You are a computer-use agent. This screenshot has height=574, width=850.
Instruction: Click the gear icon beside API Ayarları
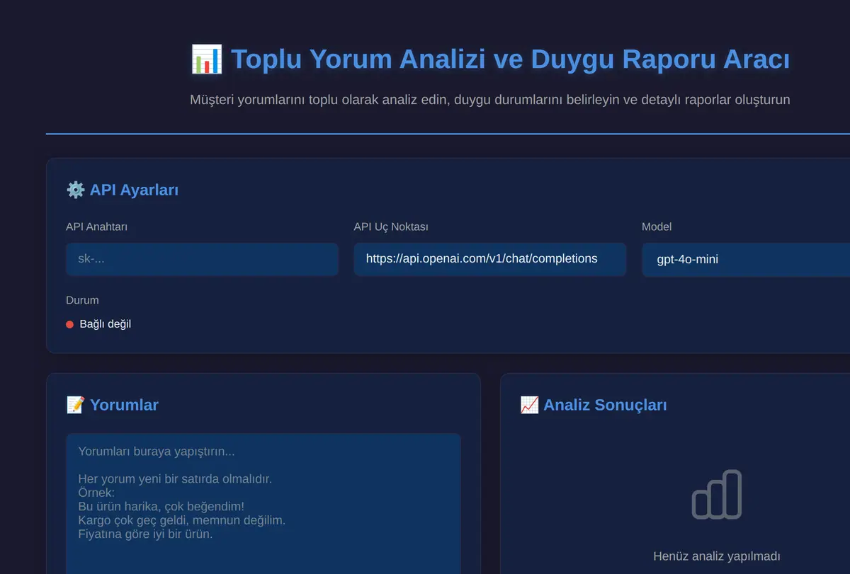(75, 190)
